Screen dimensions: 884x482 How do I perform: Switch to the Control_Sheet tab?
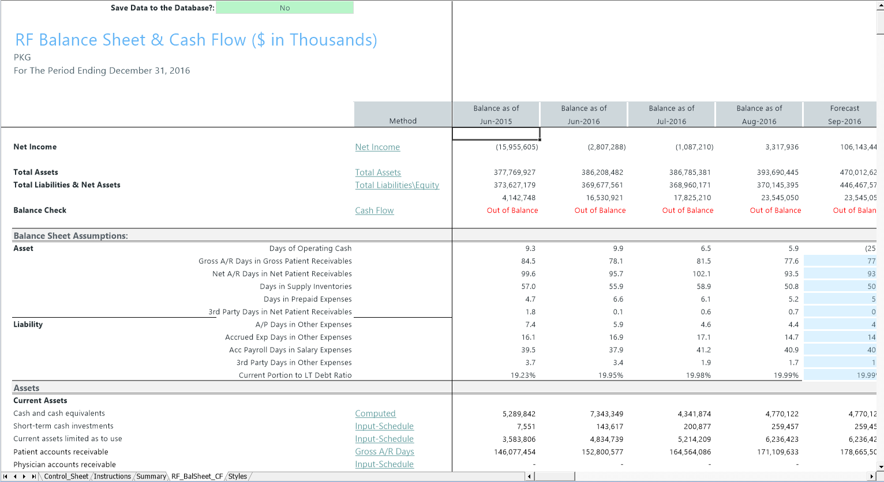pyautogui.click(x=66, y=476)
